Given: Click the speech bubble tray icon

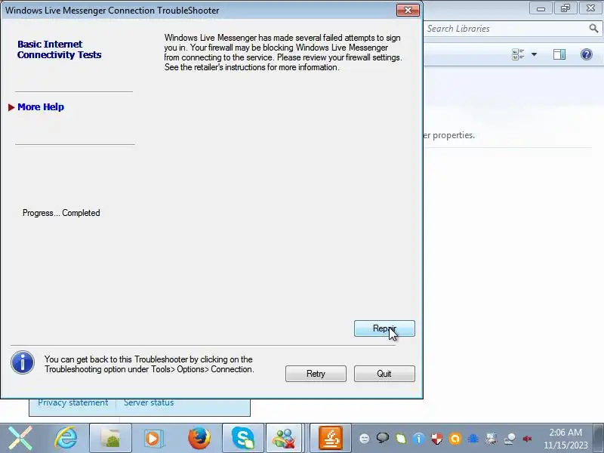Looking at the screenshot, I should (x=383, y=438).
